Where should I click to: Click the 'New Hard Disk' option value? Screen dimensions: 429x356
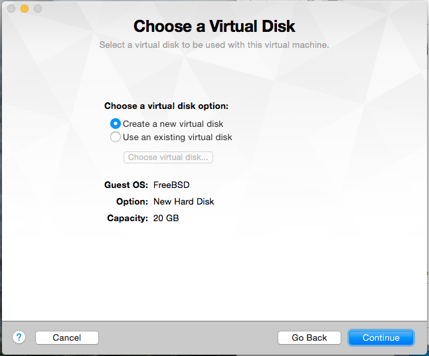pos(184,201)
